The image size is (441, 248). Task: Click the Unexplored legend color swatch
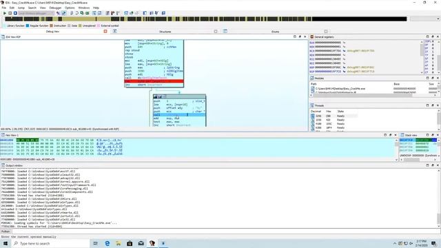tap(80, 25)
